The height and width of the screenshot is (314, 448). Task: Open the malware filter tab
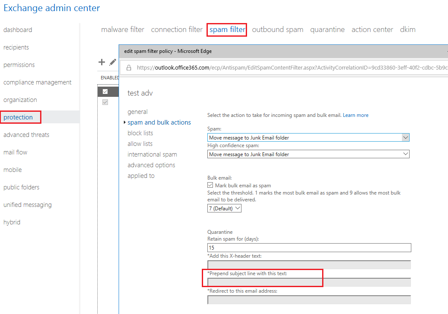[122, 29]
